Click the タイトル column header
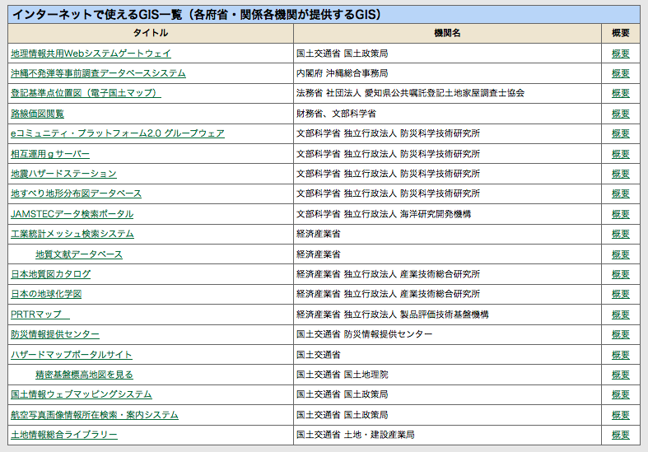This screenshot has width=648, height=452. (x=151, y=33)
